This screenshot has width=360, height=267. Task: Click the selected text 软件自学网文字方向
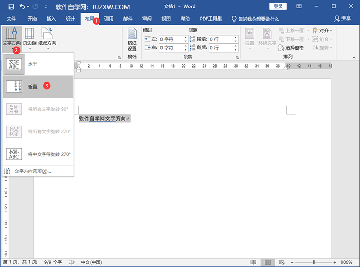point(102,119)
